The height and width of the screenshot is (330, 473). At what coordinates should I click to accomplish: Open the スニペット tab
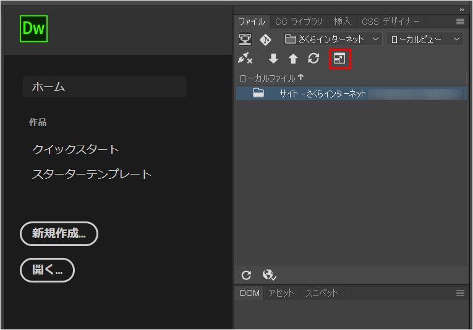tap(321, 293)
